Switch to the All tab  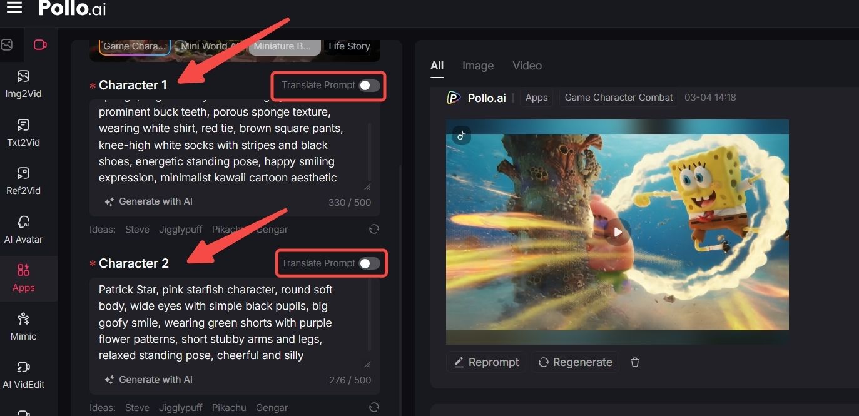click(437, 66)
